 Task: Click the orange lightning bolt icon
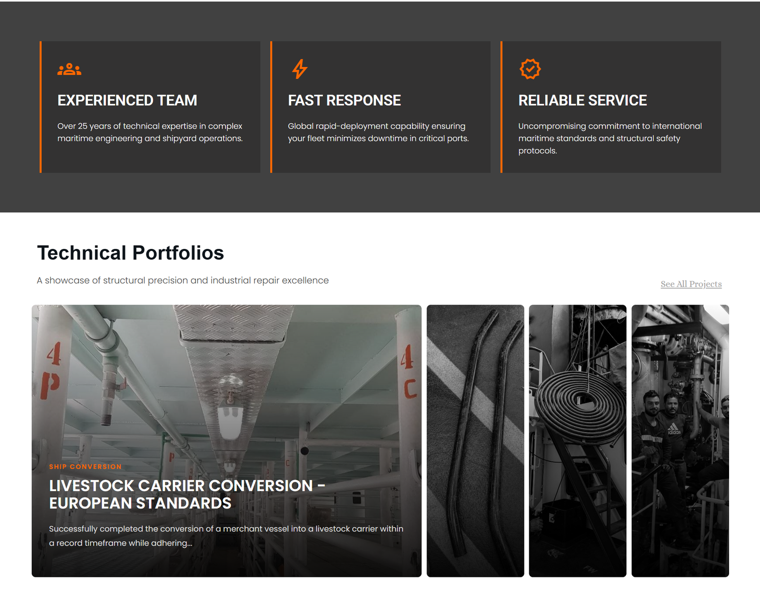300,69
